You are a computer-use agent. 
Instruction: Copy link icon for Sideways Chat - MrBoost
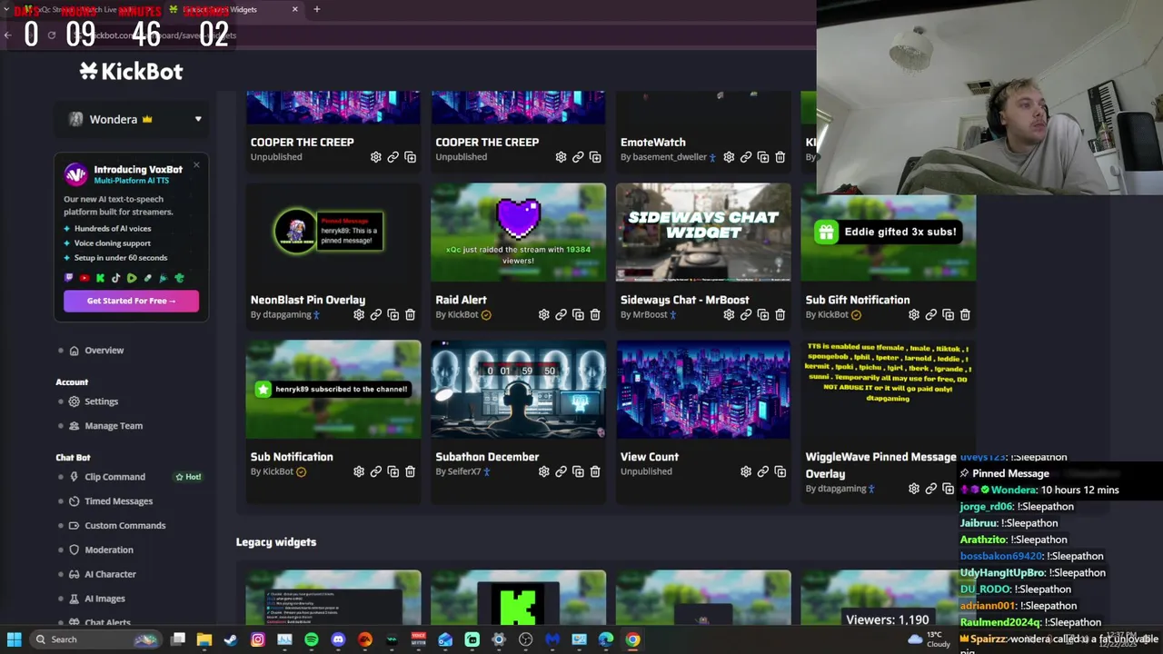click(746, 314)
